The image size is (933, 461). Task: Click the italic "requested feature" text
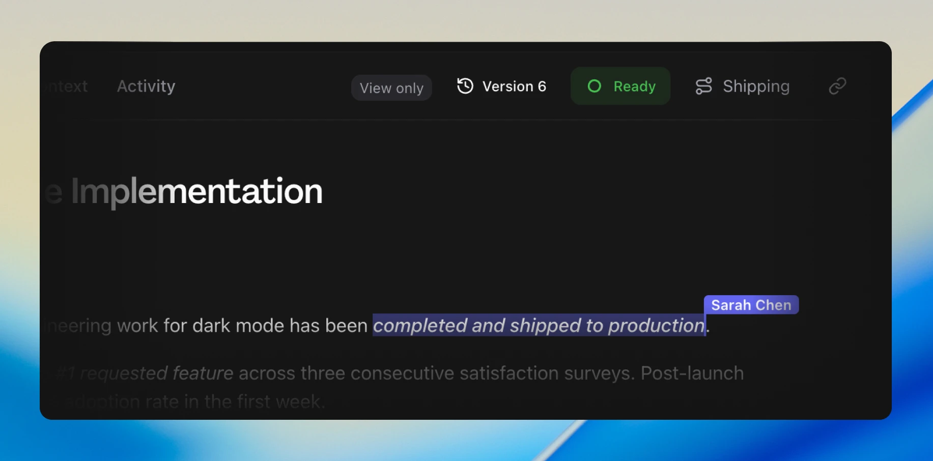coord(157,373)
